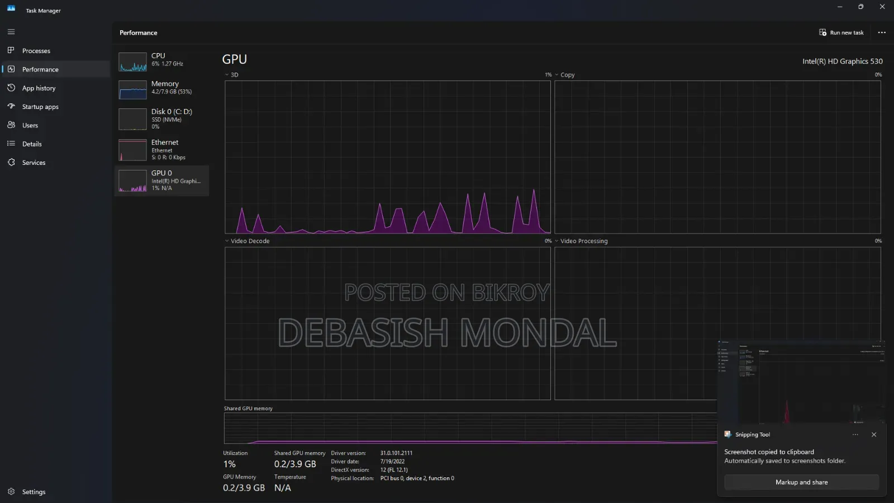Open the Services page
Screen dimensions: 894x503
tap(56, 163)
